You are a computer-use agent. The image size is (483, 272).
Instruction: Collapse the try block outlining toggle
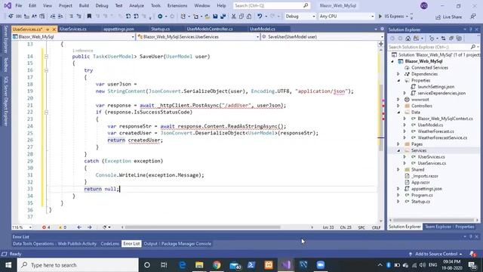tap(46, 70)
